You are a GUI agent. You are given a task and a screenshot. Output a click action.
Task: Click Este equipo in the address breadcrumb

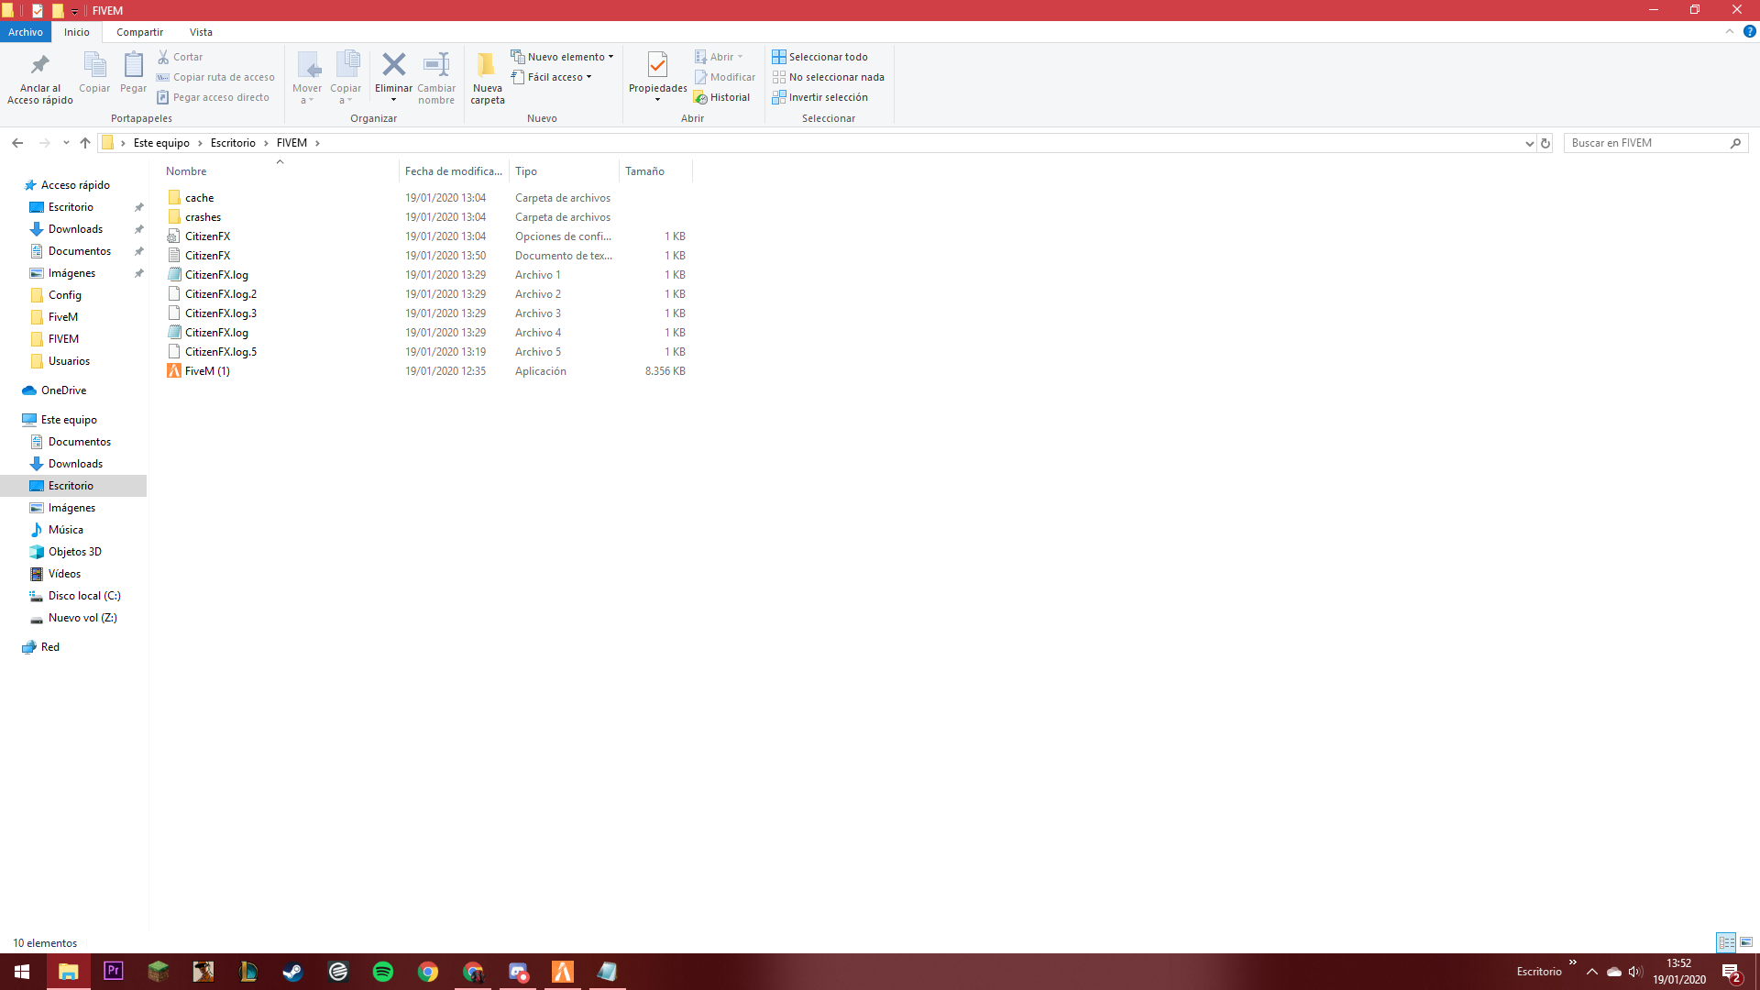[x=161, y=143]
